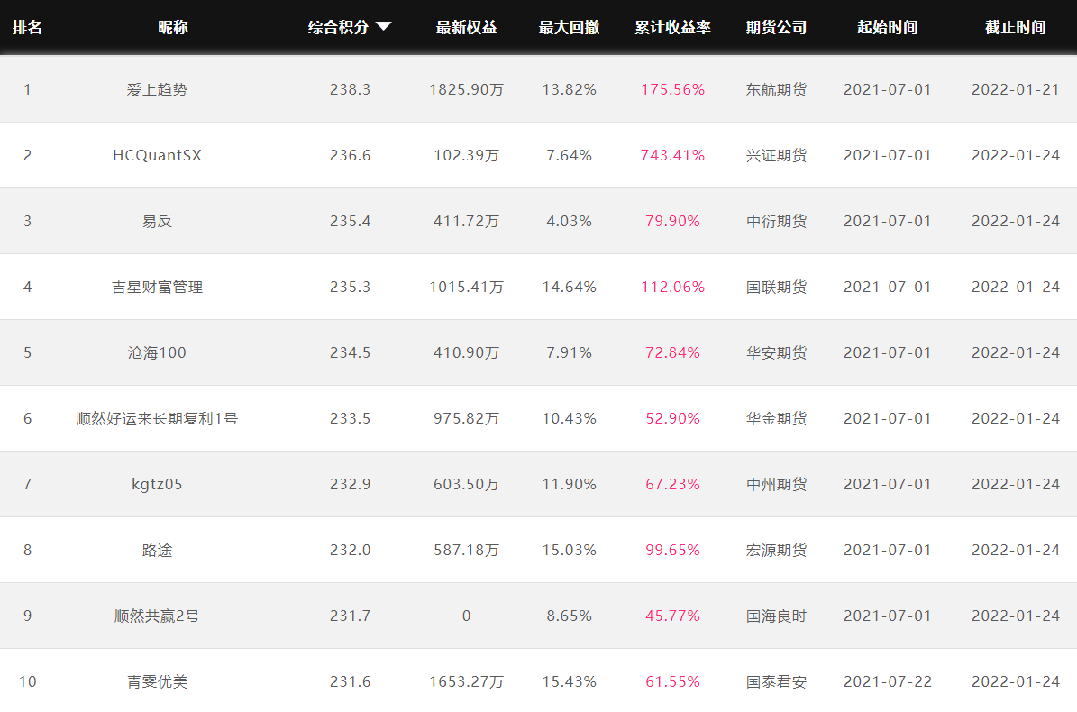Click the return rate 52.90%
1077x712 pixels.
672,418
